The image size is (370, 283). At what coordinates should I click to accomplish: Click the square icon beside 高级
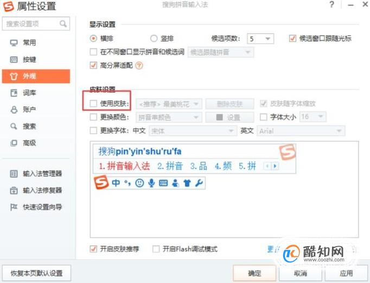[x=14, y=143]
